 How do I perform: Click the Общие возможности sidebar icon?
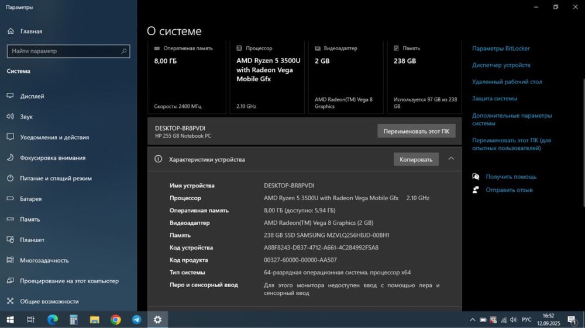pos(10,301)
